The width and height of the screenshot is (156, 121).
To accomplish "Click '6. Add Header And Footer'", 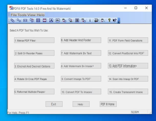I will point(81,40).
